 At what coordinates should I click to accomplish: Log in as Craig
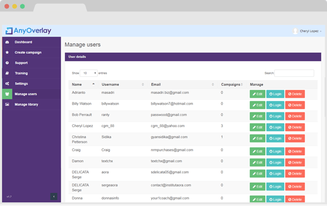tap(275, 152)
